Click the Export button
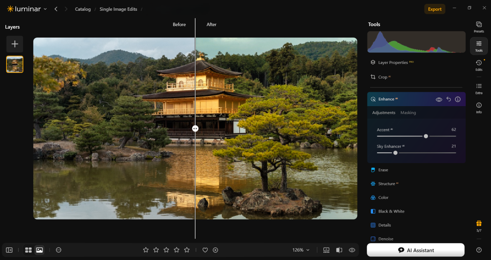Image resolution: width=491 pixels, height=260 pixels. coord(435,9)
